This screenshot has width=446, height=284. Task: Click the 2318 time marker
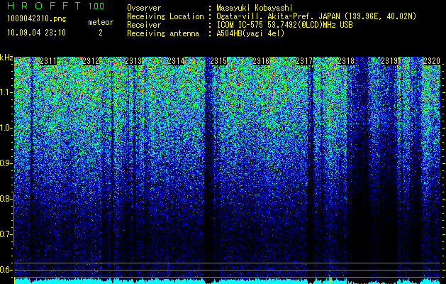tap(347, 61)
